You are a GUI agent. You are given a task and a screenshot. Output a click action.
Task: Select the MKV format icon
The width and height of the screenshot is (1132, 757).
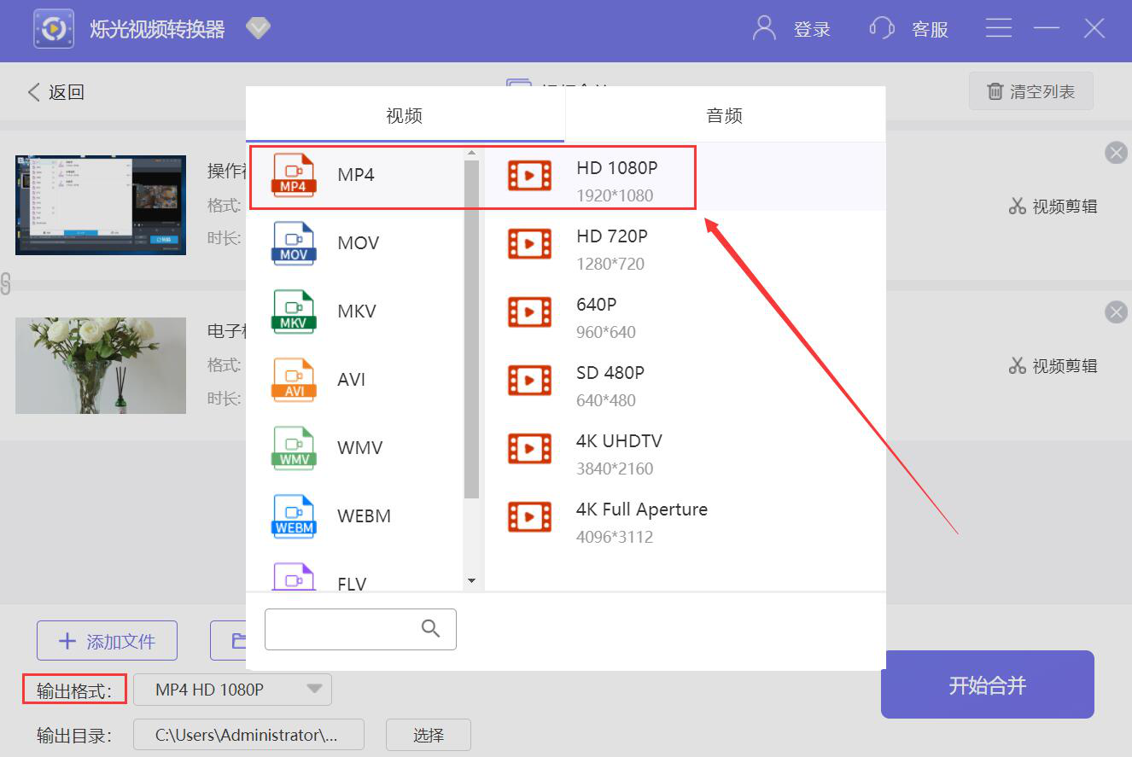click(294, 312)
